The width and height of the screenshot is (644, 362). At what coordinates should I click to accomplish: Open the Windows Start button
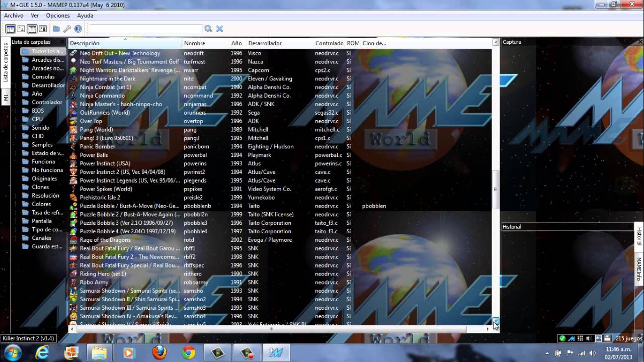pos(13,352)
